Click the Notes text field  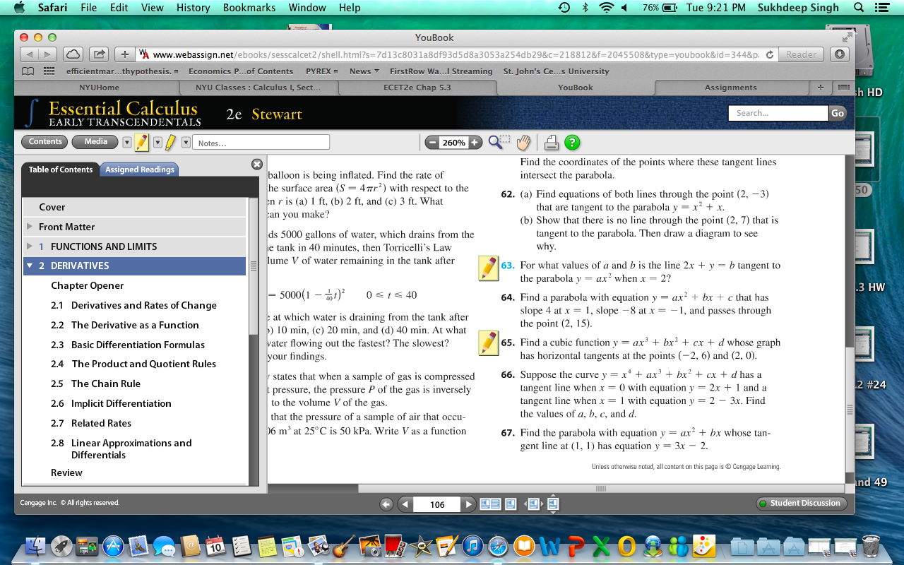click(261, 143)
